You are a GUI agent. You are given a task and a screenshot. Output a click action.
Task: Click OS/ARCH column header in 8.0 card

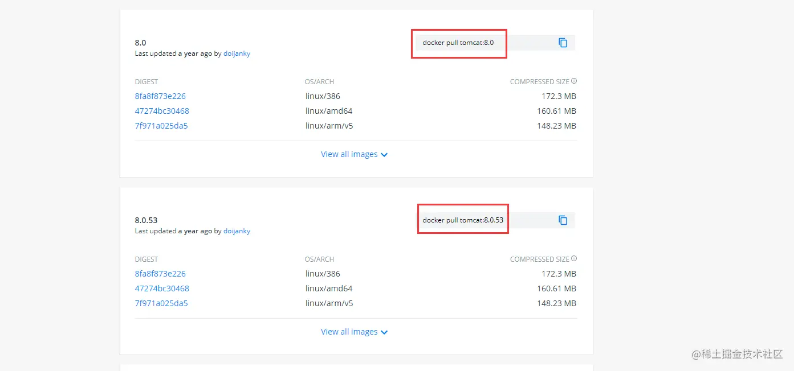coord(319,82)
